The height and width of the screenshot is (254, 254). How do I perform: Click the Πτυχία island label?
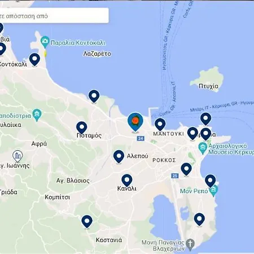[208, 86]
